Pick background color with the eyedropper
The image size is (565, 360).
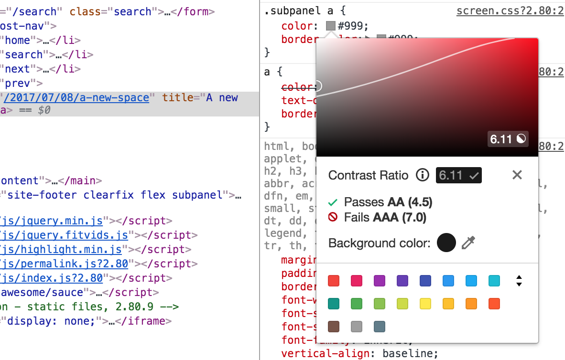(468, 243)
